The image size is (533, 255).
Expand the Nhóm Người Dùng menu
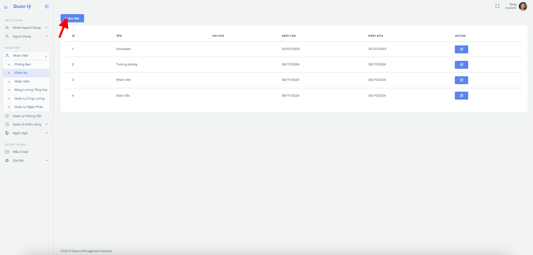27,27
